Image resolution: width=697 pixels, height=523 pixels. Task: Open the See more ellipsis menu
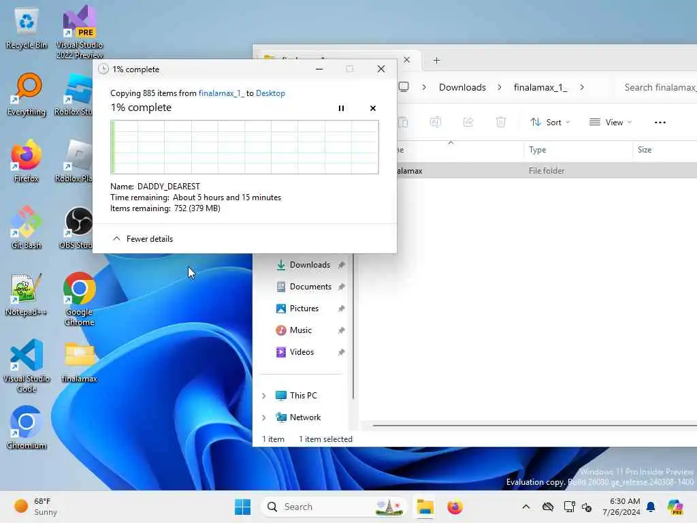660,123
